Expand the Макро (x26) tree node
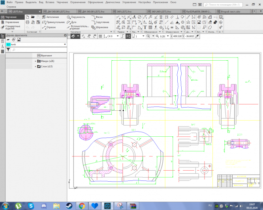263x210 pixels. pyautogui.click(x=36, y=61)
